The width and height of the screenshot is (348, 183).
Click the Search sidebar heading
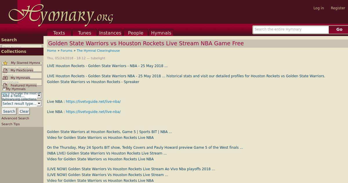click(9, 40)
